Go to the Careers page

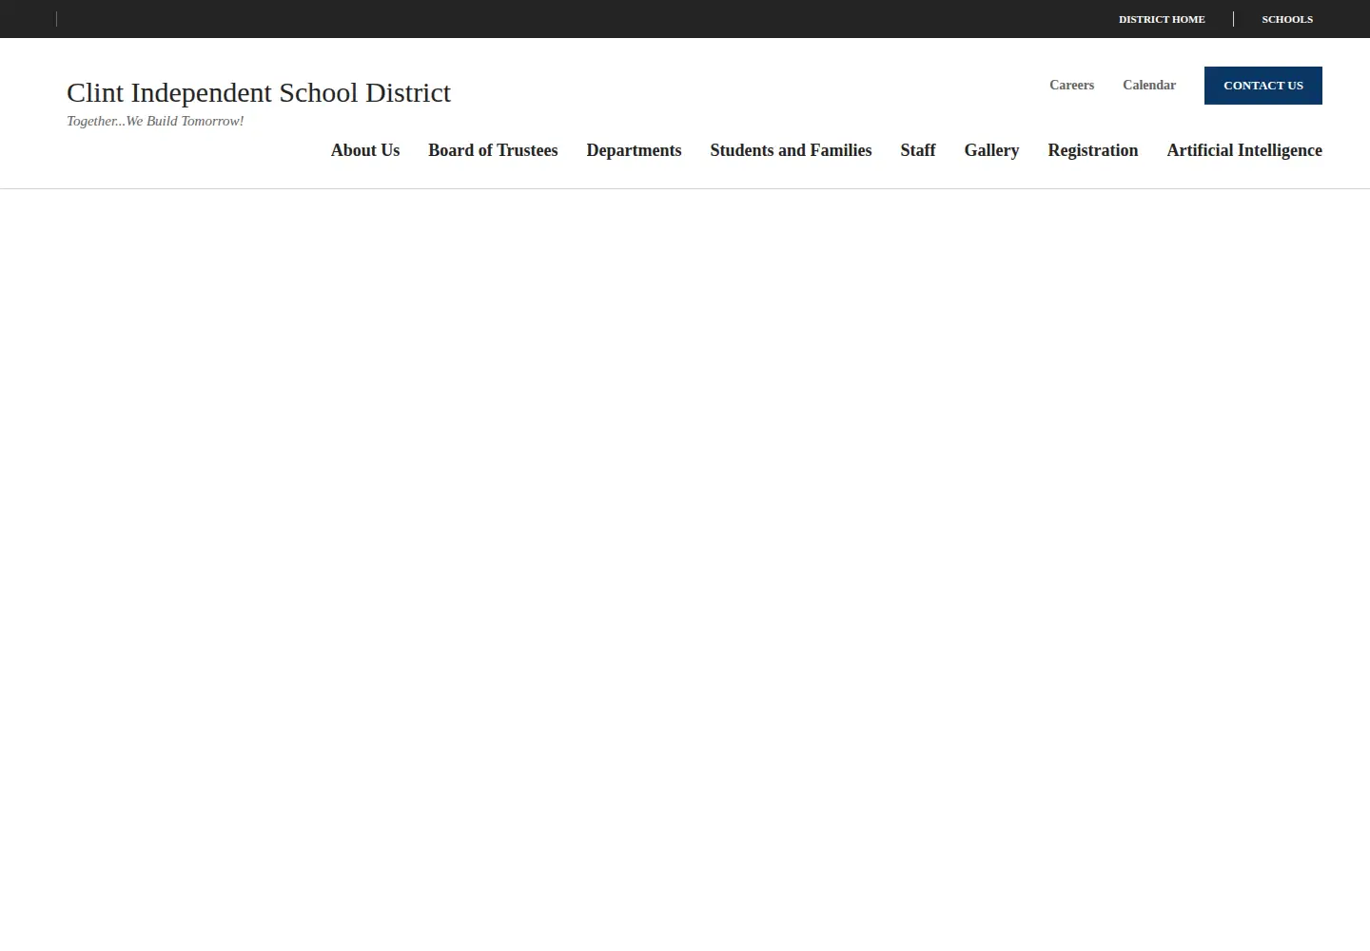click(1071, 85)
